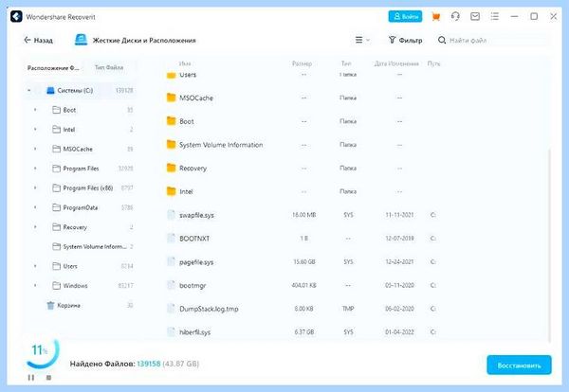Expand the ProgramData tree folder
The height and width of the screenshot is (392, 569).
point(35,207)
